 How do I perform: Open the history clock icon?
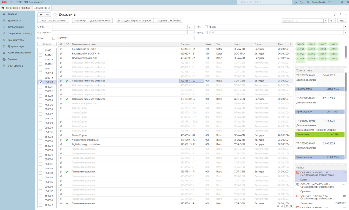302,2
